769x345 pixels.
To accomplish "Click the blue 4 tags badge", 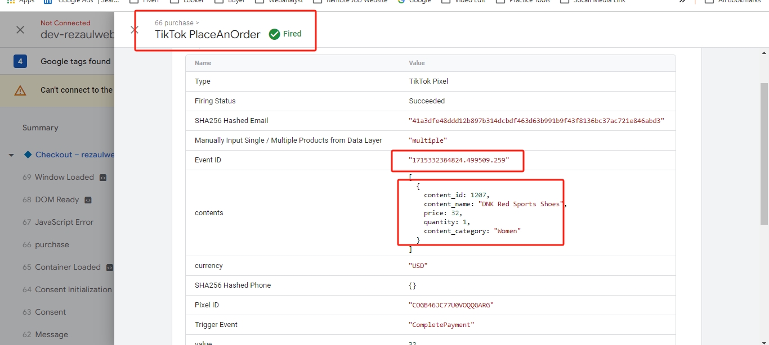I will [x=20, y=61].
